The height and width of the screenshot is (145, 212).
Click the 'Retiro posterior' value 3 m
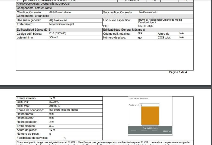pyautogui.click(x=52, y=122)
